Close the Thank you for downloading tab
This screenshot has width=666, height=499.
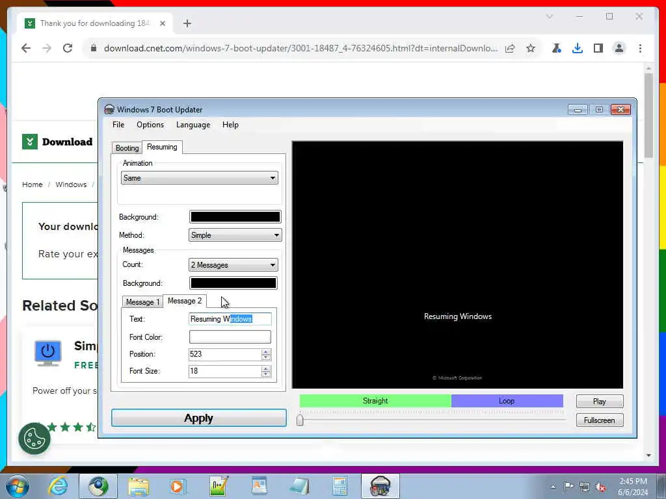[162, 23]
